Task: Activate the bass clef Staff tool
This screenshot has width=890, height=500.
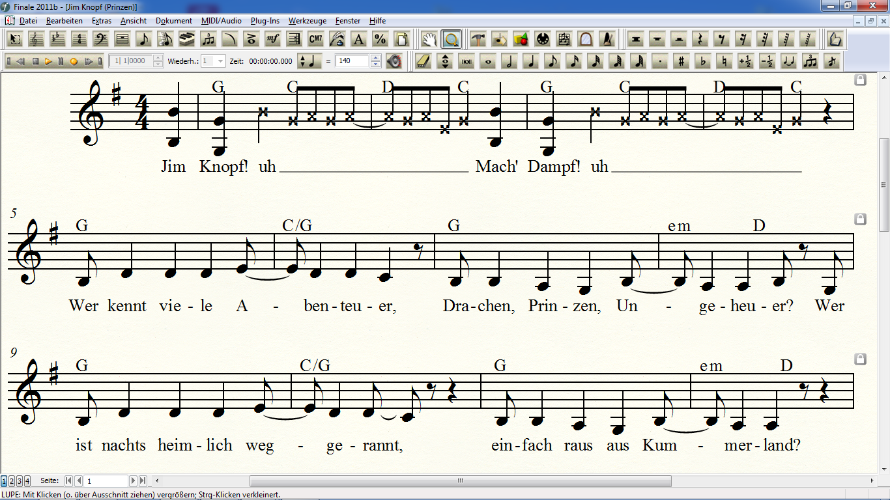Action: coord(101,39)
